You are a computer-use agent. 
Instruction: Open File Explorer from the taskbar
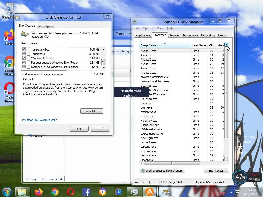click(22, 192)
